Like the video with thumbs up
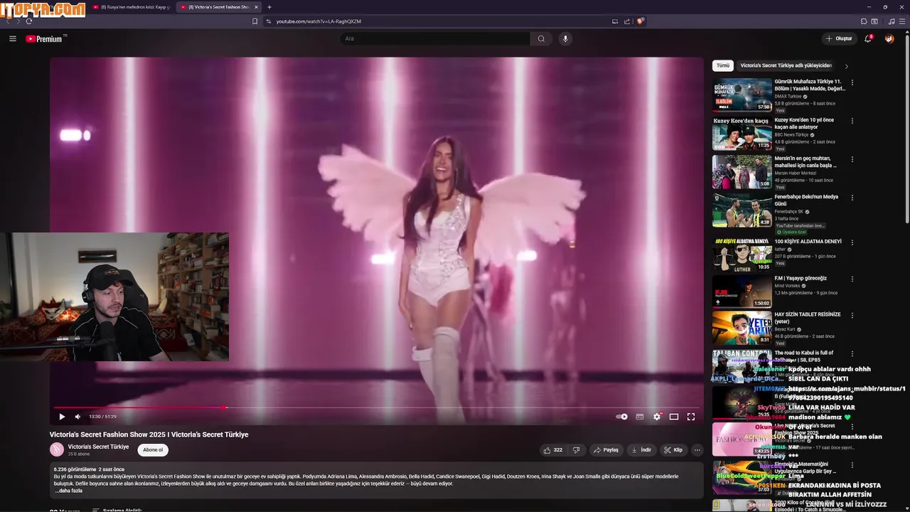The height and width of the screenshot is (512, 910). [552, 449]
